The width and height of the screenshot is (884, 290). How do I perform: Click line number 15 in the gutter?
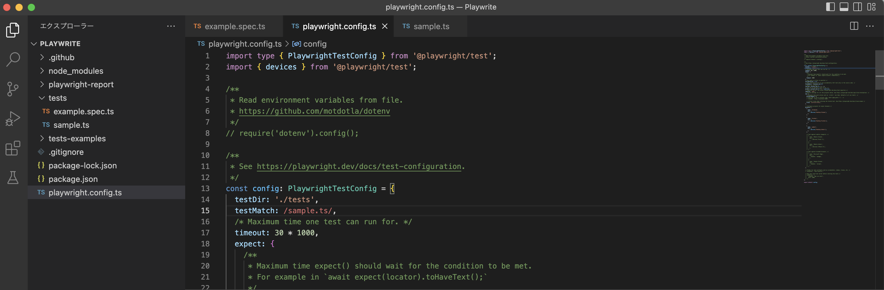pos(205,210)
